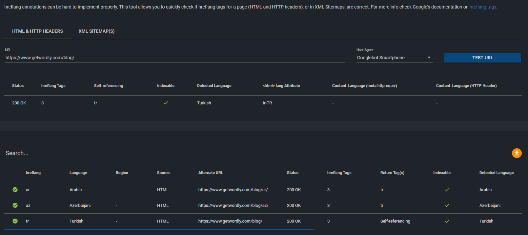Viewport: 528px width, 235px height.
Task: Open the User Agent dropdown arrow
Action: 429,58
